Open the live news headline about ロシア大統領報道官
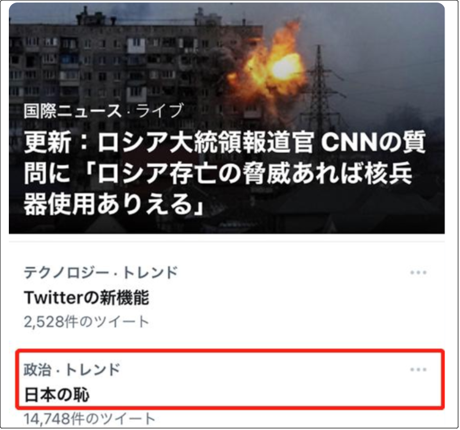 (225, 174)
